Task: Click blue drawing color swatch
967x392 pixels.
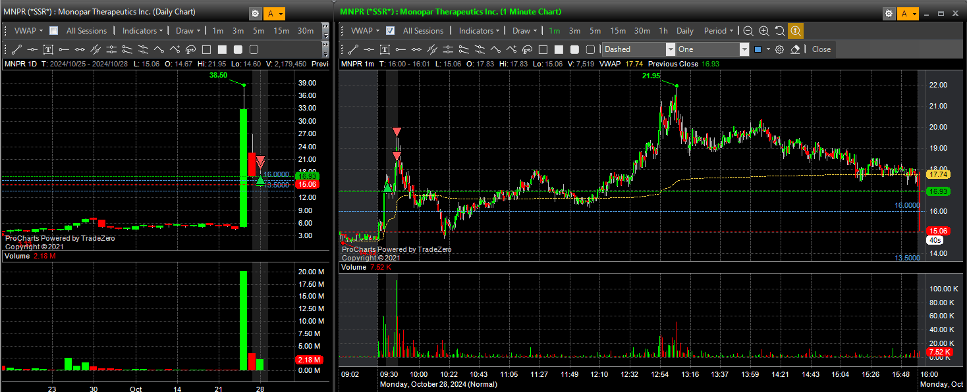Action: pos(758,49)
